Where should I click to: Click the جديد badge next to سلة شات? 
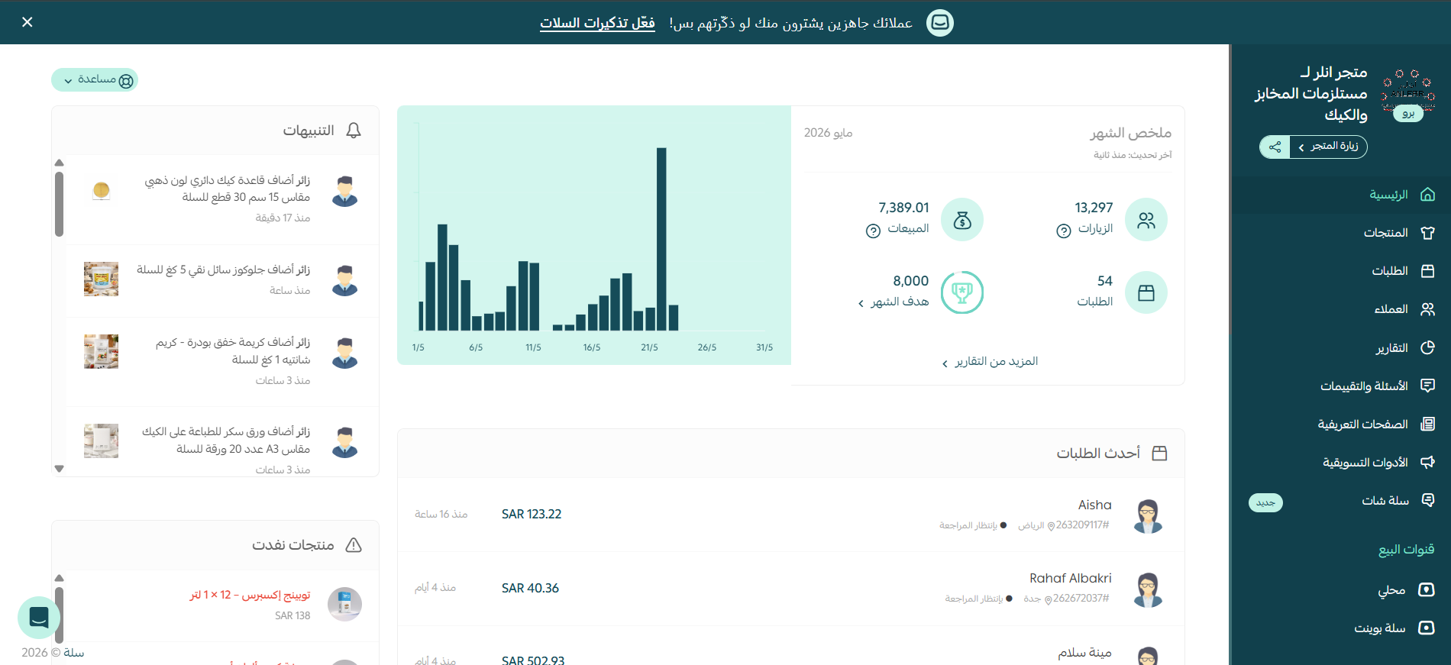[x=1265, y=502]
